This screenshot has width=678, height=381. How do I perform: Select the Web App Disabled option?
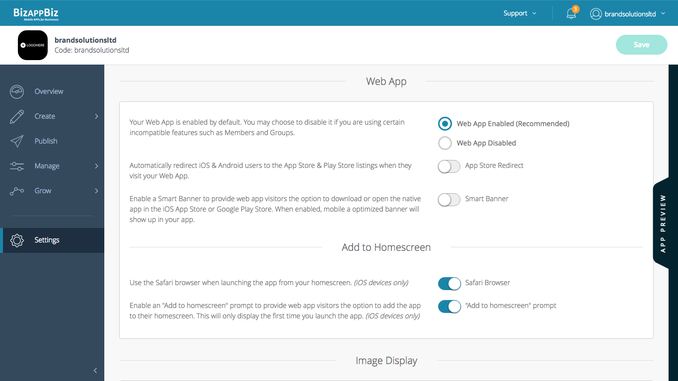click(x=445, y=143)
